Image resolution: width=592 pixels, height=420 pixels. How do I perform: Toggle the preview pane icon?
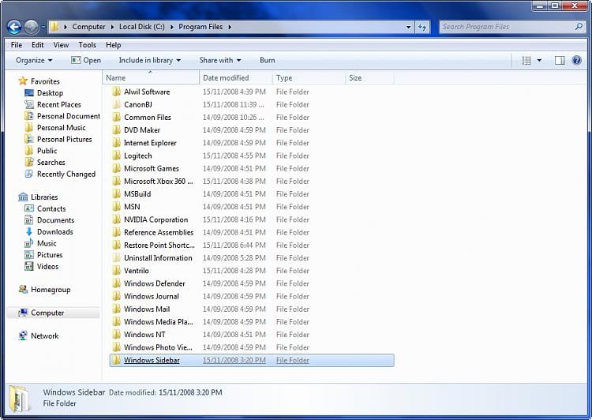coord(560,61)
